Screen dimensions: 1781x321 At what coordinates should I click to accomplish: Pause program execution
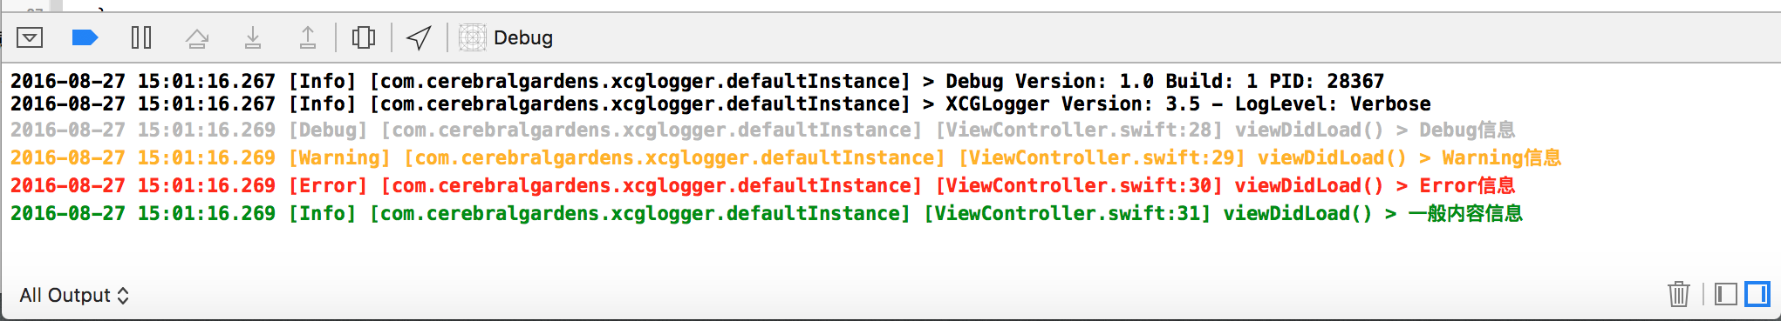coord(141,37)
